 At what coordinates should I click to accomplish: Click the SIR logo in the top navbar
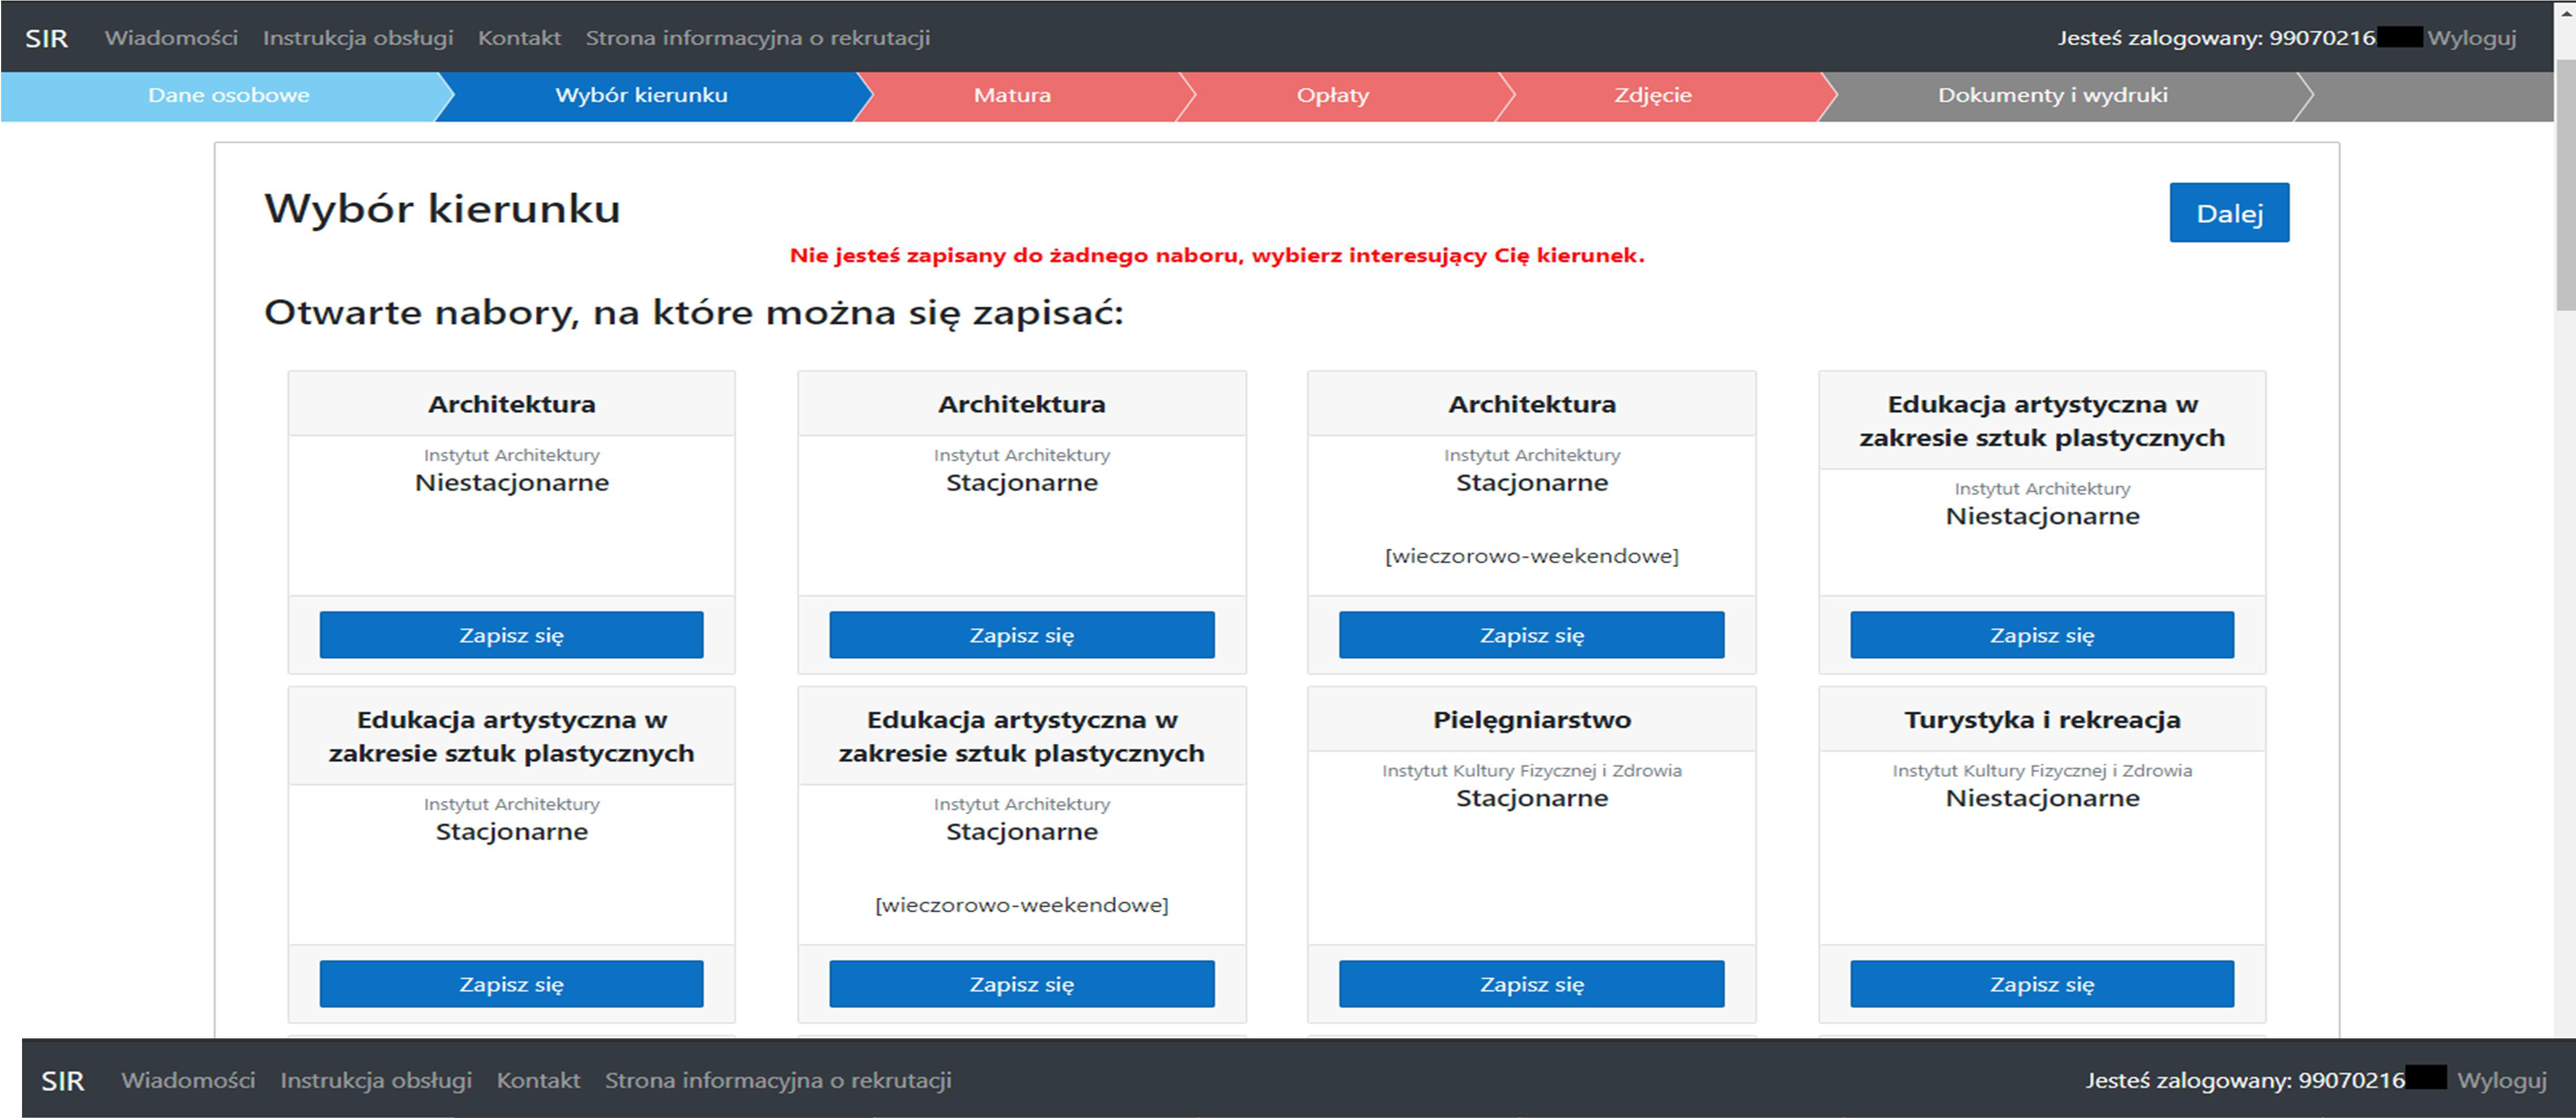tap(46, 38)
